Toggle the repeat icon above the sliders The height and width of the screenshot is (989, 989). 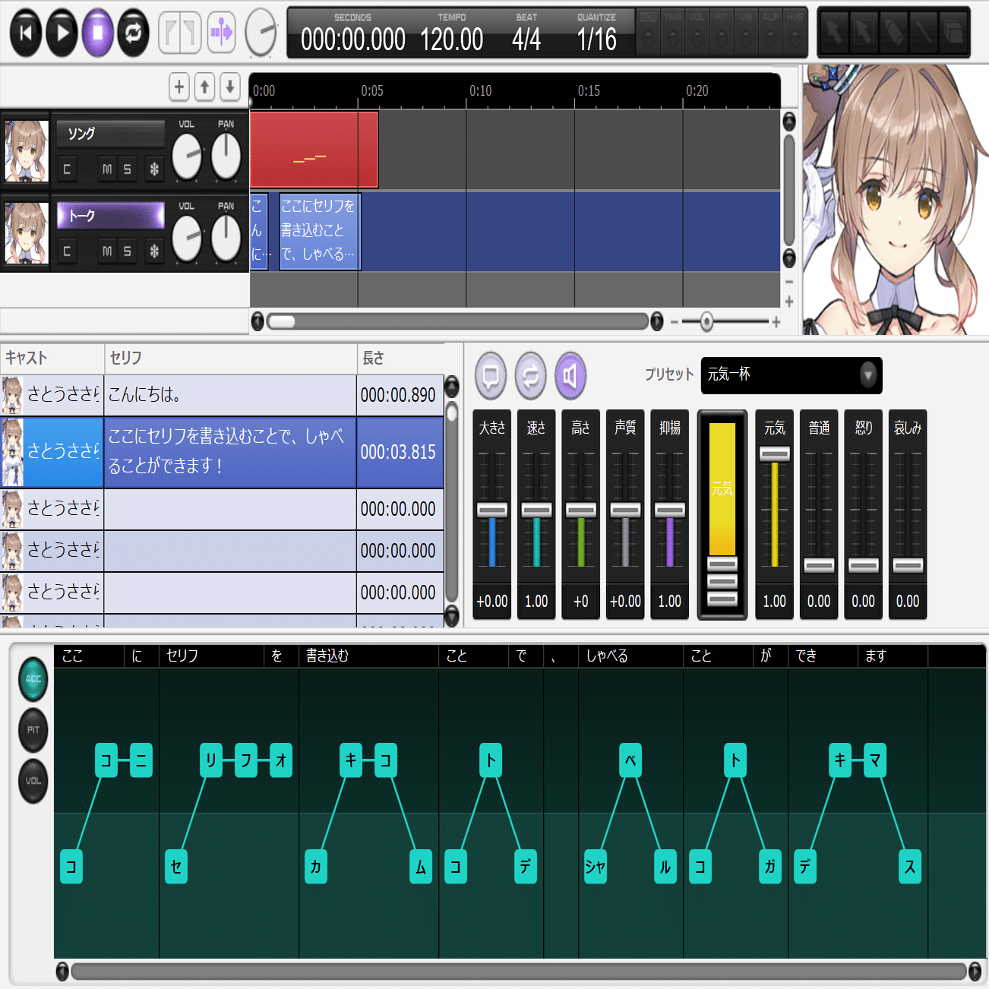point(530,375)
